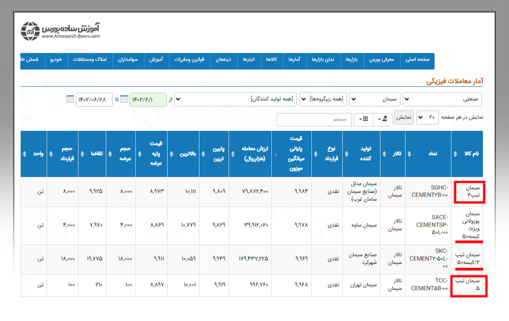Change rows per page from 20
Image resolution: width=509 pixels, height=321 pixels.
click(427, 118)
